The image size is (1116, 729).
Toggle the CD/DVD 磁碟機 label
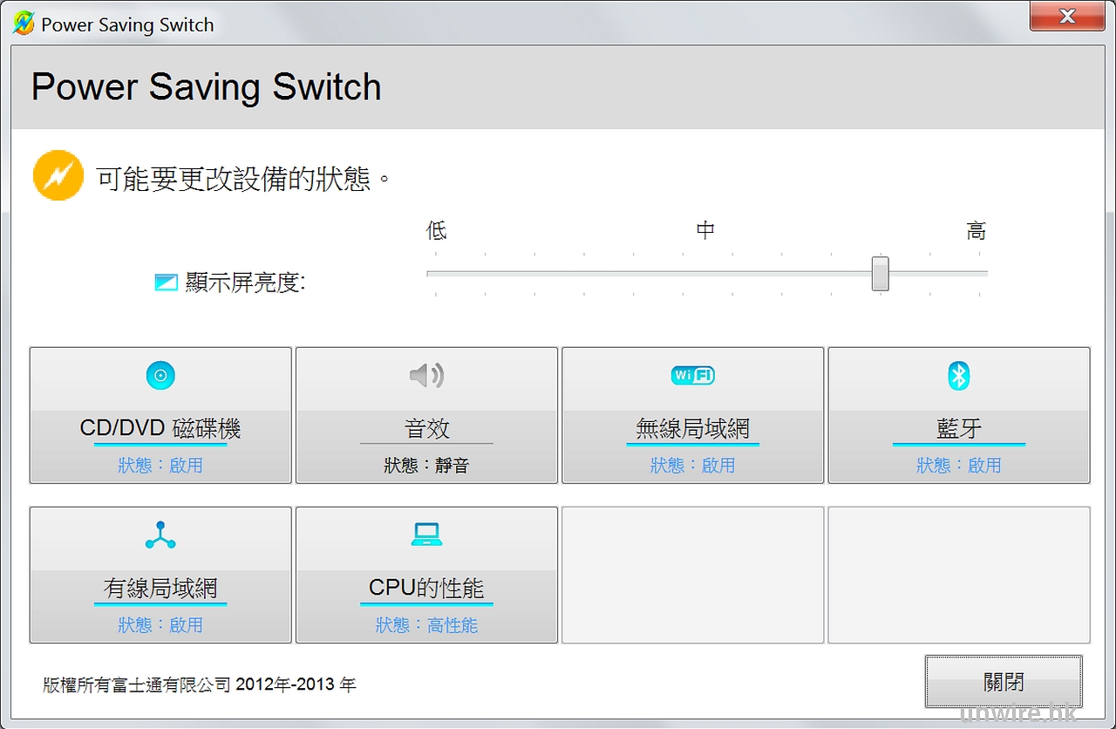click(160, 429)
